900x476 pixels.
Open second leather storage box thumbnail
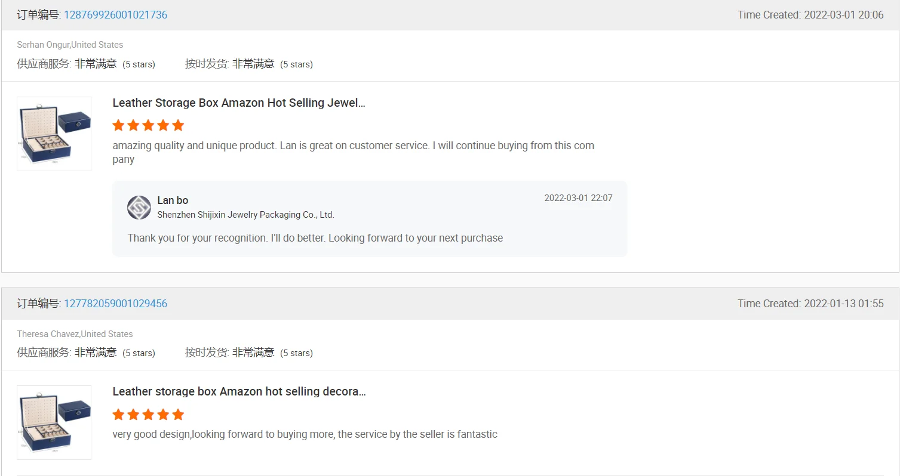(x=54, y=422)
